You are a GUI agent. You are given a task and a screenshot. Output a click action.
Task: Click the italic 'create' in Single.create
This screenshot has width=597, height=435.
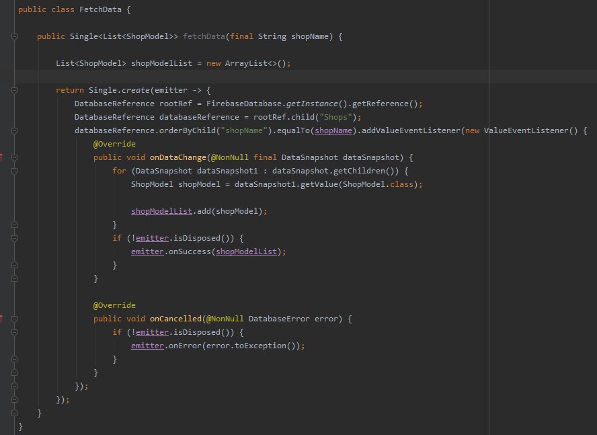pyautogui.click(x=136, y=90)
